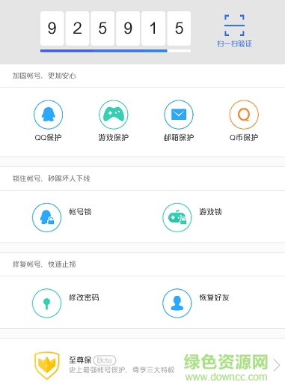Open the 至尊保 crown shield icon
The height and width of the screenshot is (391, 285).
tap(47, 366)
